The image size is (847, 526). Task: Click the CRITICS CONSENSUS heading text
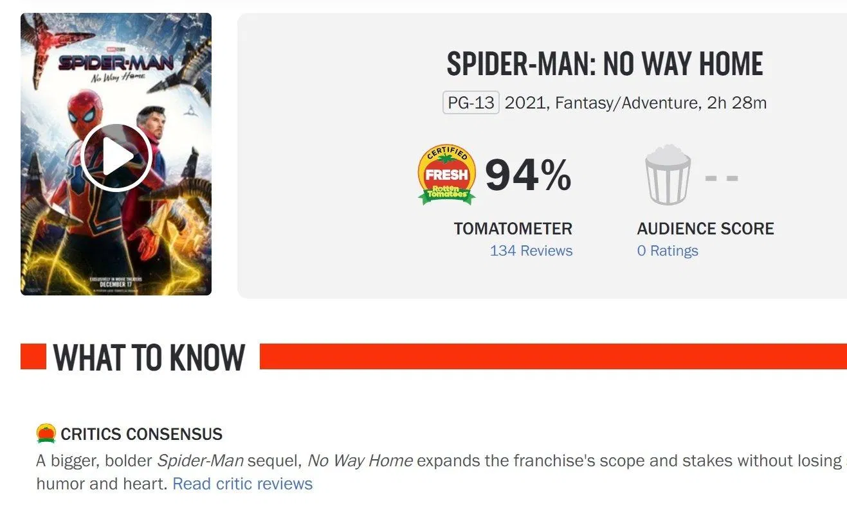[x=141, y=434]
